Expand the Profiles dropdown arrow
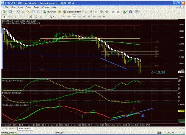The image size is (186, 135). (13, 12)
